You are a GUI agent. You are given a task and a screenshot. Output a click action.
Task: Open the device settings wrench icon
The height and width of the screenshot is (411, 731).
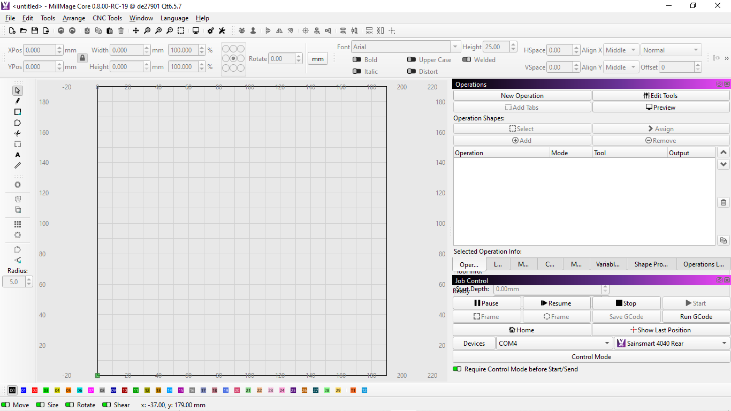pos(222,31)
